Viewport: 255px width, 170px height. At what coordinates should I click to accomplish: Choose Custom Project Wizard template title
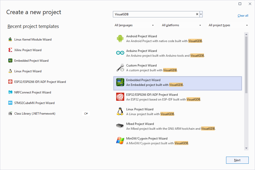pyautogui.click(x=141, y=65)
